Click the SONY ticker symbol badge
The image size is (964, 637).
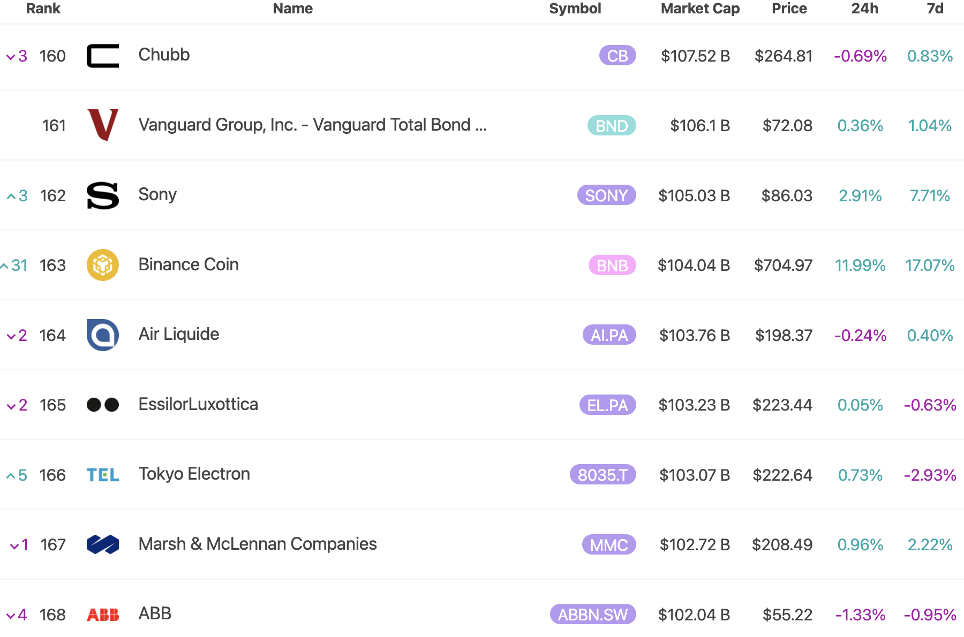tap(606, 195)
